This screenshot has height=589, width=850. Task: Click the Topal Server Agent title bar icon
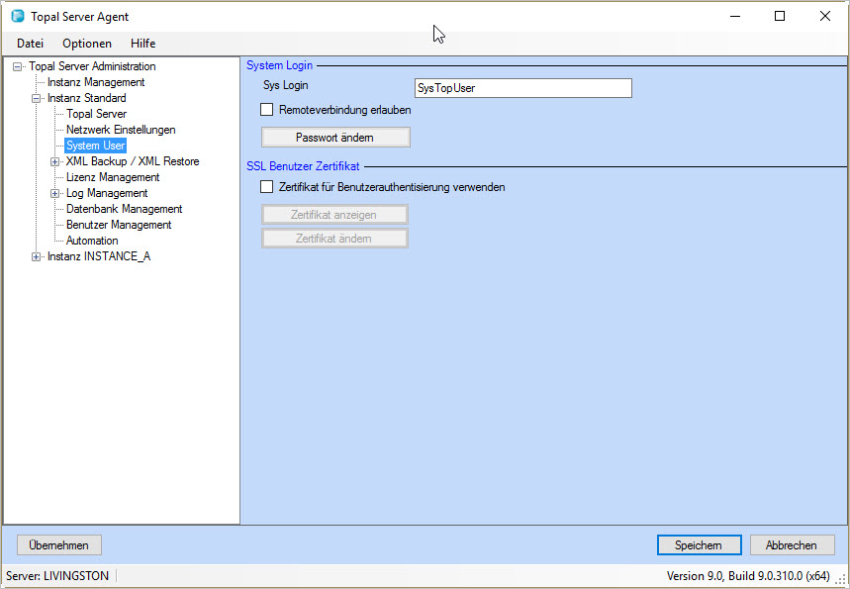click(17, 17)
